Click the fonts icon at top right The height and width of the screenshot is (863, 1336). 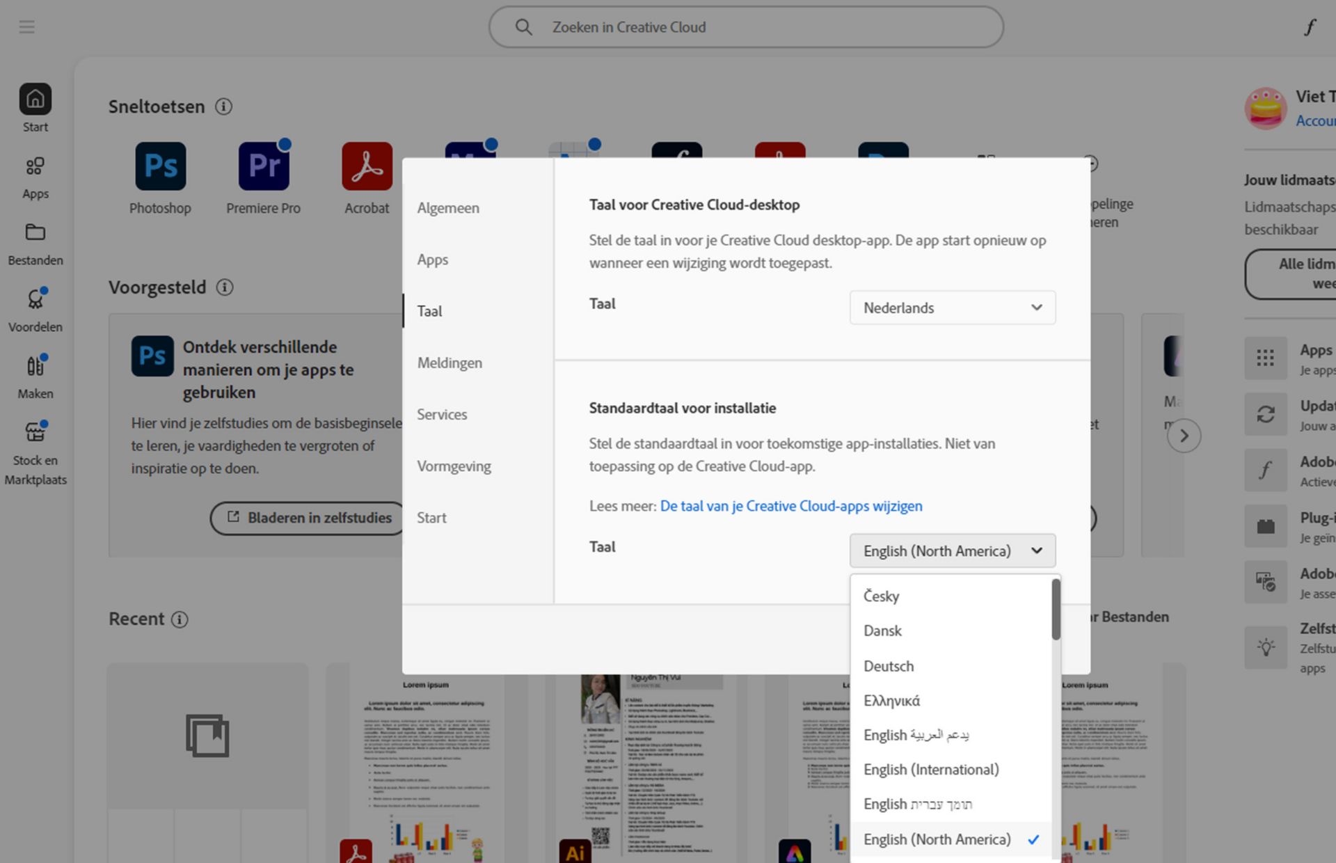[1310, 27]
